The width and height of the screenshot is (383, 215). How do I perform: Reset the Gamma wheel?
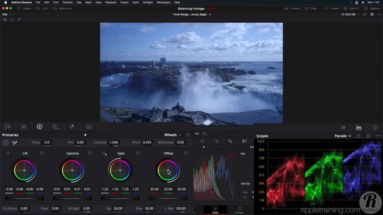click(x=90, y=153)
